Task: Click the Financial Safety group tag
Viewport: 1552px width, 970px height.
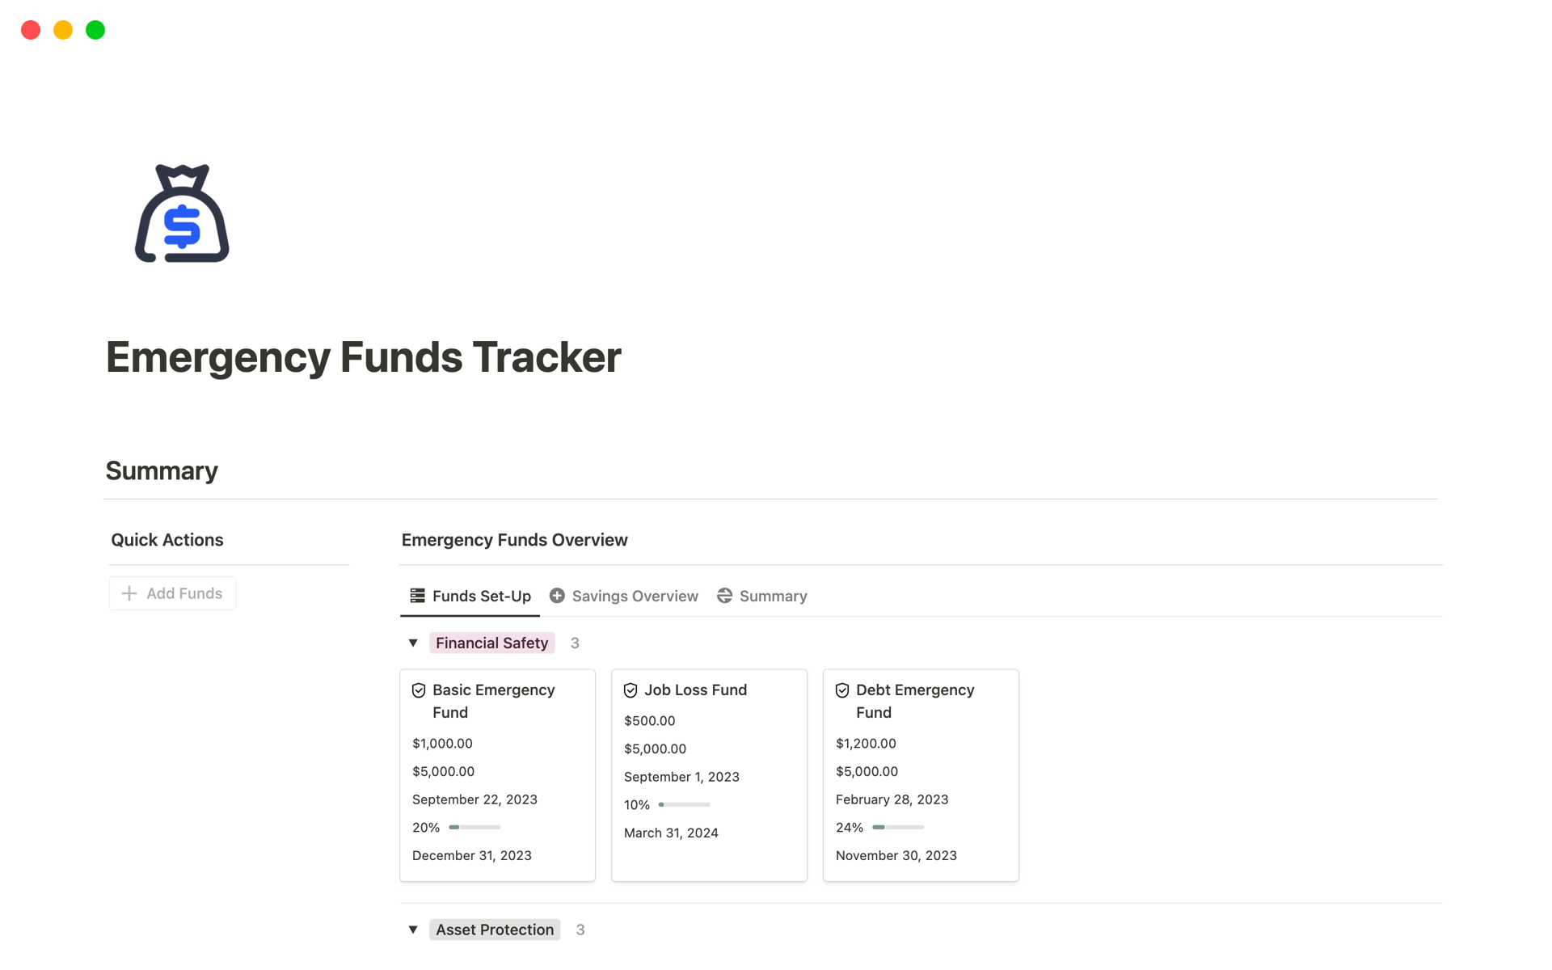Action: click(491, 643)
